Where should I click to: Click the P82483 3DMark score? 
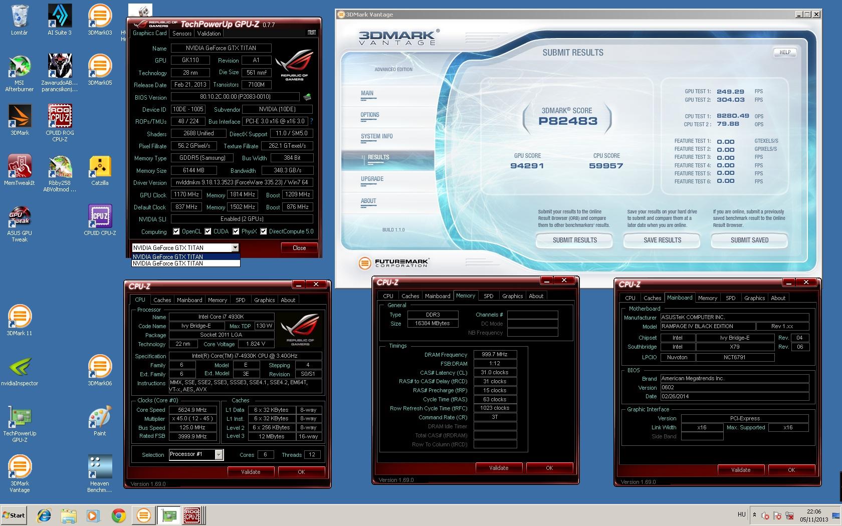568,121
